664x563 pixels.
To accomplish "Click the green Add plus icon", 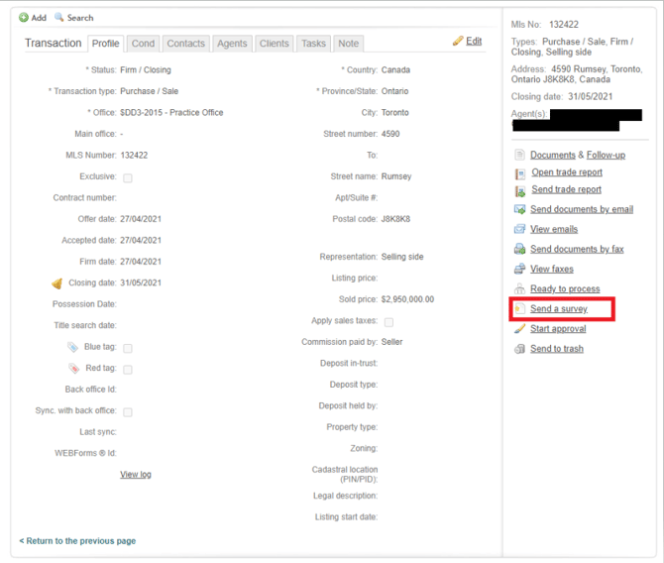I will coord(24,18).
